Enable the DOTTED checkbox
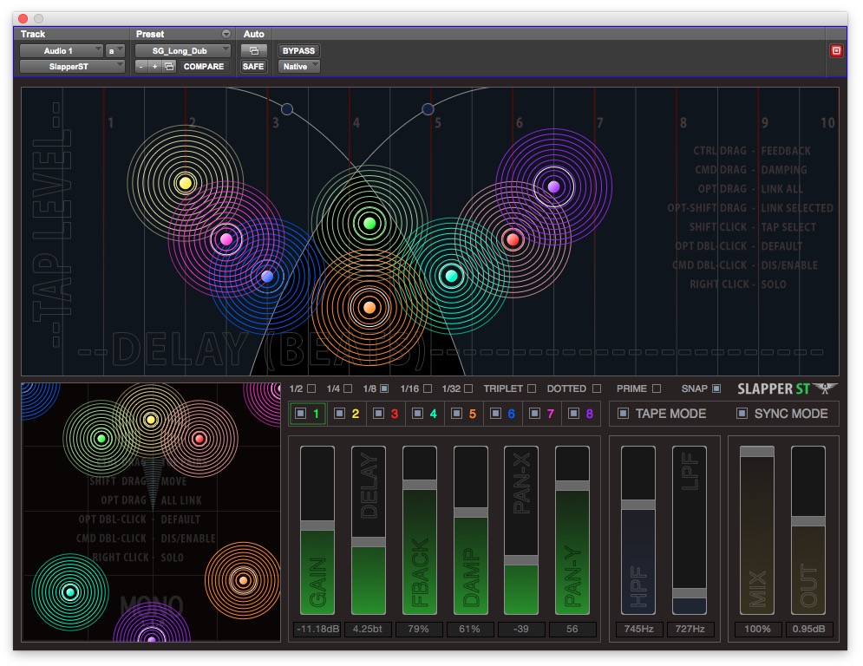This screenshot has width=863, height=666. pos(597,388)
